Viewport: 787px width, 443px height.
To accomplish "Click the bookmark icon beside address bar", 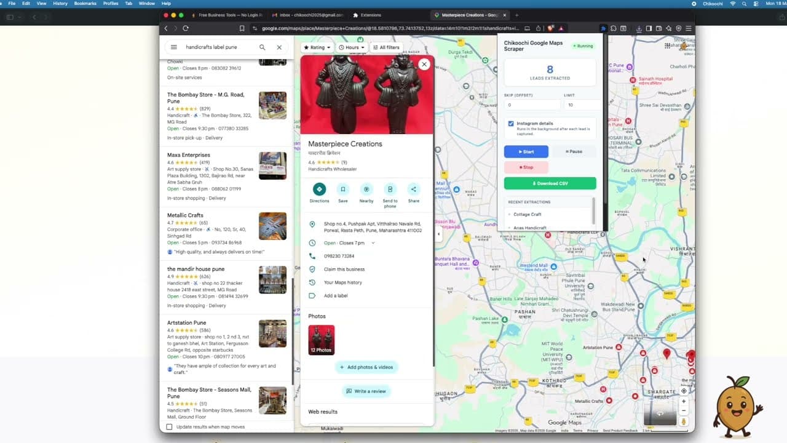I will pos(242,28).
